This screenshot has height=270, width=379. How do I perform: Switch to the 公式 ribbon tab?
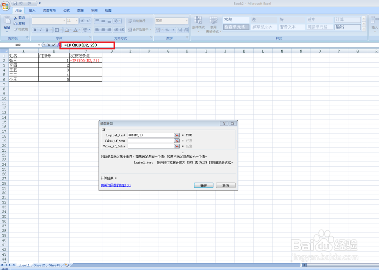pyautogui.click(x=66, y=10)
